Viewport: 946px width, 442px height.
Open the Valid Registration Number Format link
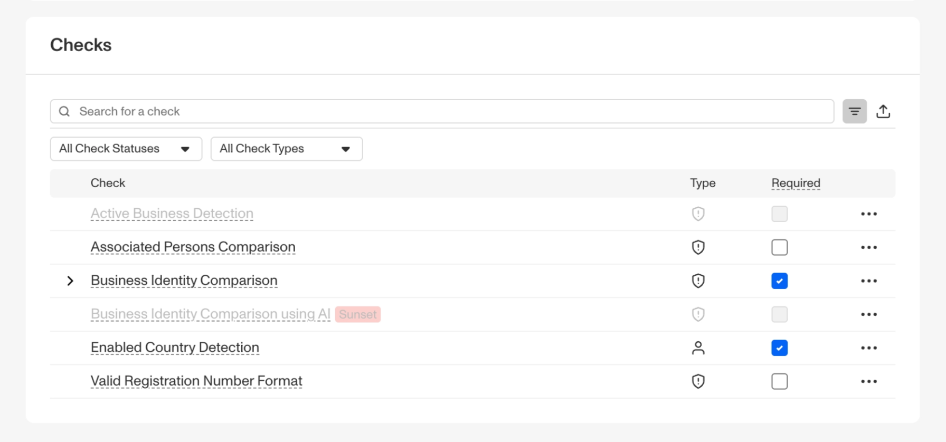[196, 381]
